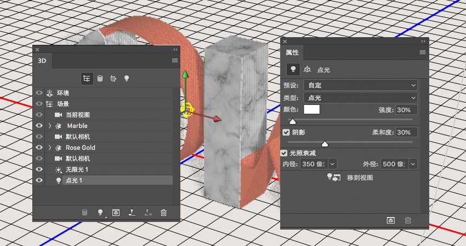Image resolution: width=466 pixels, height=246 pixels.
Task: Hide the Rose Gold mesh
Action: pyautogui.click(x=39, y=147)
